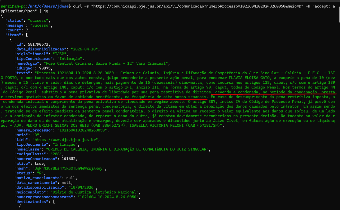Click the meiocompleto value 'Diário de Justiça Eletrônico Nacional'
This screenshot has width=340, height=210.
click(x=95, y=192)
